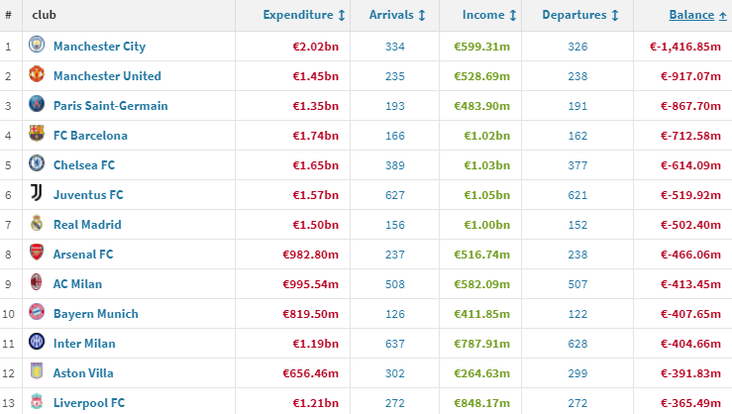Image resolution: width=732 pixels, height=414 pixels.
Task: Click Manchester City's 334 arrivals number
Action: pos(397,47)
